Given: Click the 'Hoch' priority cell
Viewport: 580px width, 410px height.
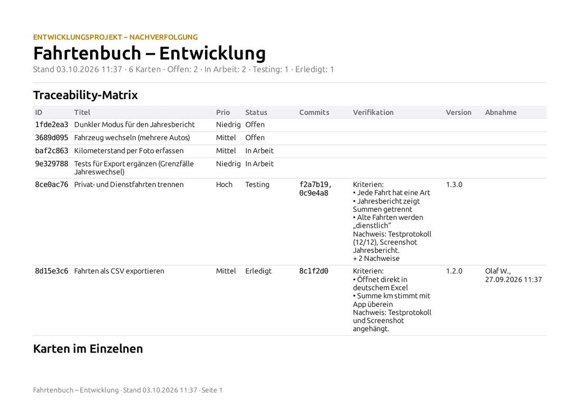Looking at the screenshot, I should (x=224, y=184).
